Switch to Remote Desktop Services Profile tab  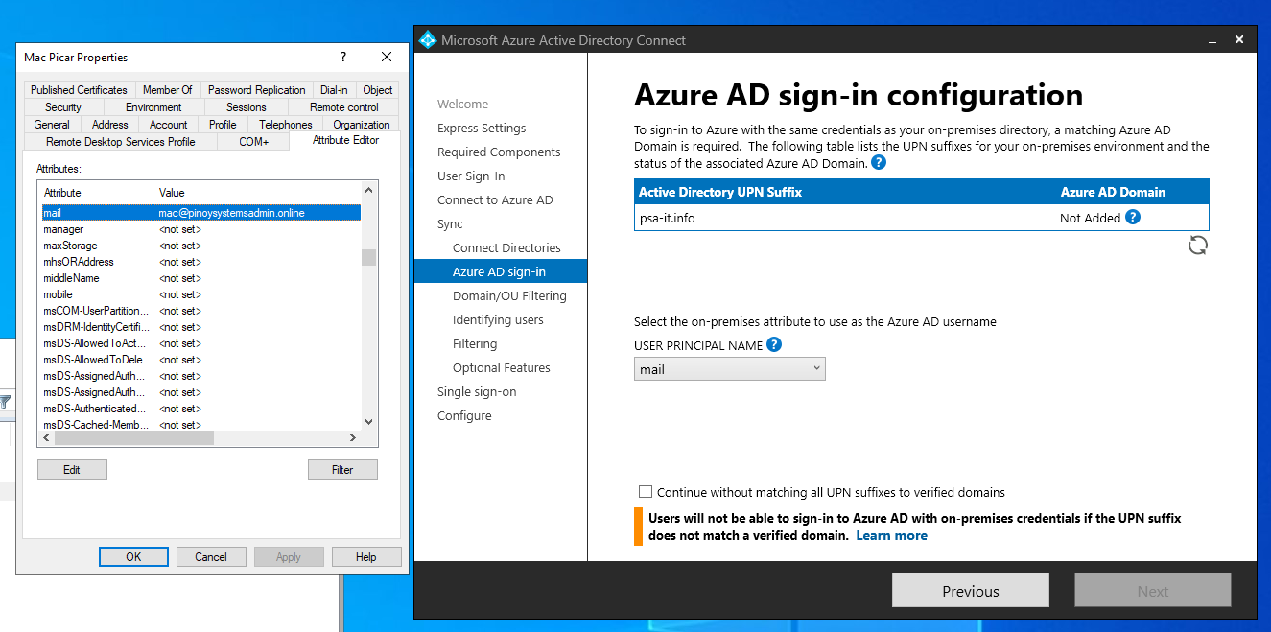(x=121, y=142)
